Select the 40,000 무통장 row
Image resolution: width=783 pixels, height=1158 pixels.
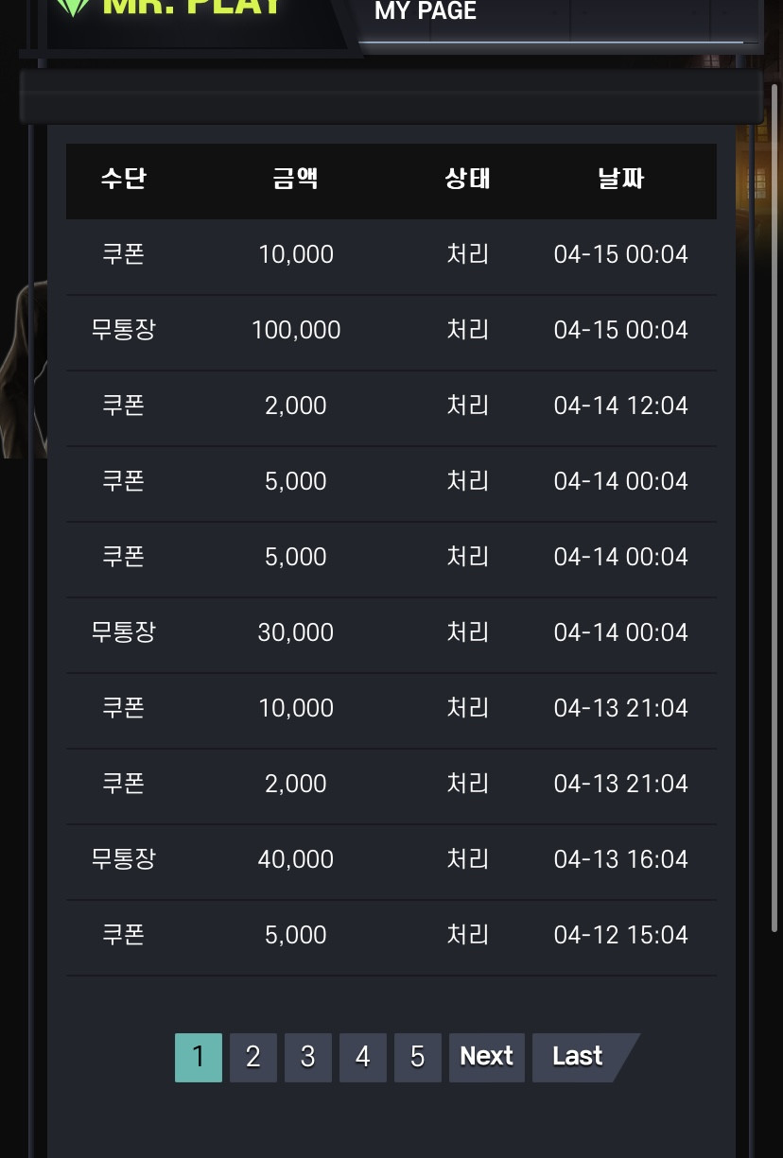pos(391,860)
